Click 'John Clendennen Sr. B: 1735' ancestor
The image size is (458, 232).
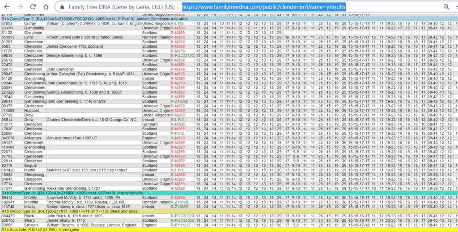[x=87, y=83]
